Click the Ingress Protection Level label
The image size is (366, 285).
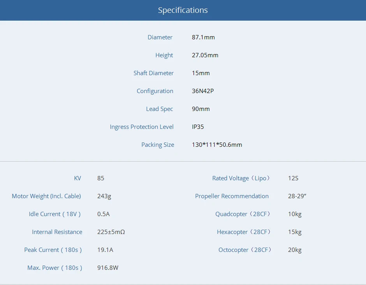(141, 127)
